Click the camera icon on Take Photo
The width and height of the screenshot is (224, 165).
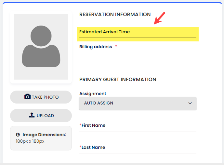[x=27, y=97]
